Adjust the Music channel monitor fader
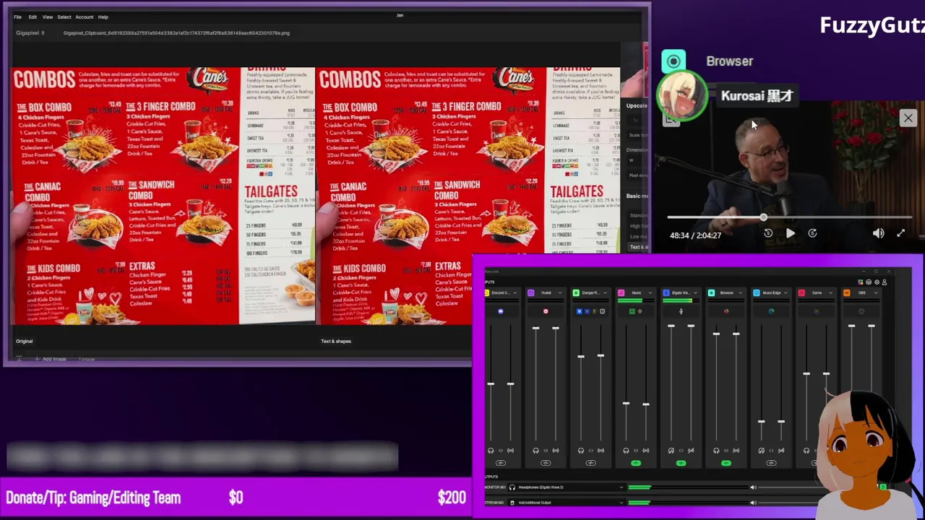This screenshot has width=925, height=520. pyautogui.click(x=626, y=404)
